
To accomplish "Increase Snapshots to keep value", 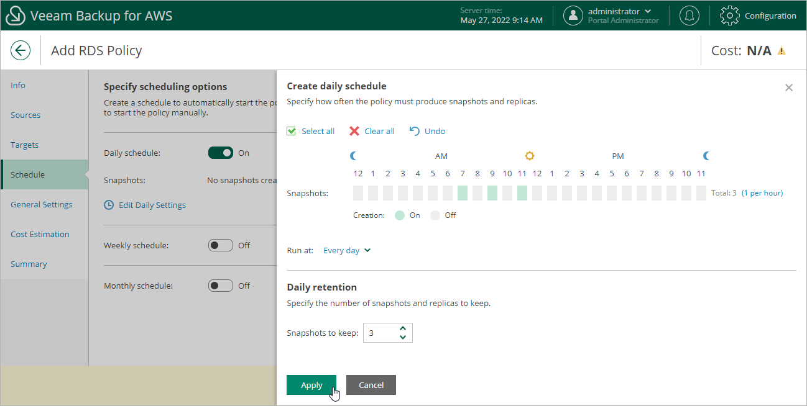I will click(403, 328).
